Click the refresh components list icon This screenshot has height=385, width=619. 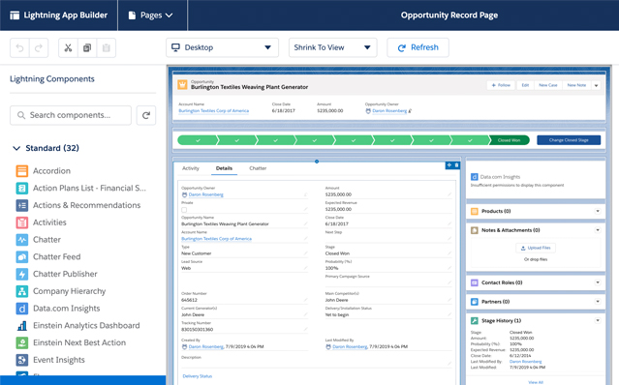click(146, 115)
